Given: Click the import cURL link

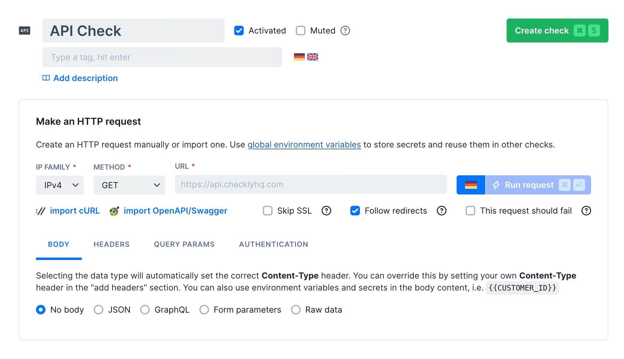Looking at the screenshot, I should coord(75,211).
